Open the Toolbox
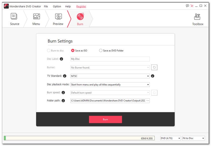This screenshot has height=146, width=211. (197, 20)
